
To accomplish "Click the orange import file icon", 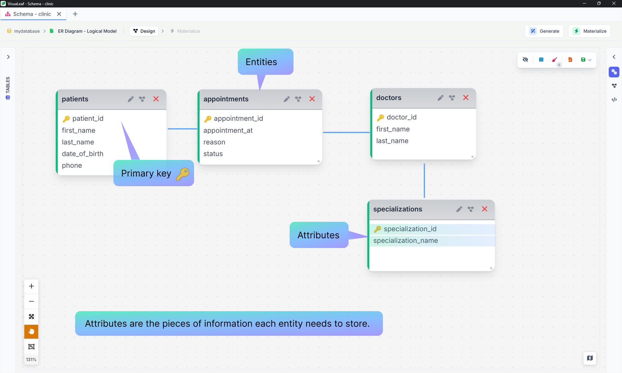I will coord(570,60).
